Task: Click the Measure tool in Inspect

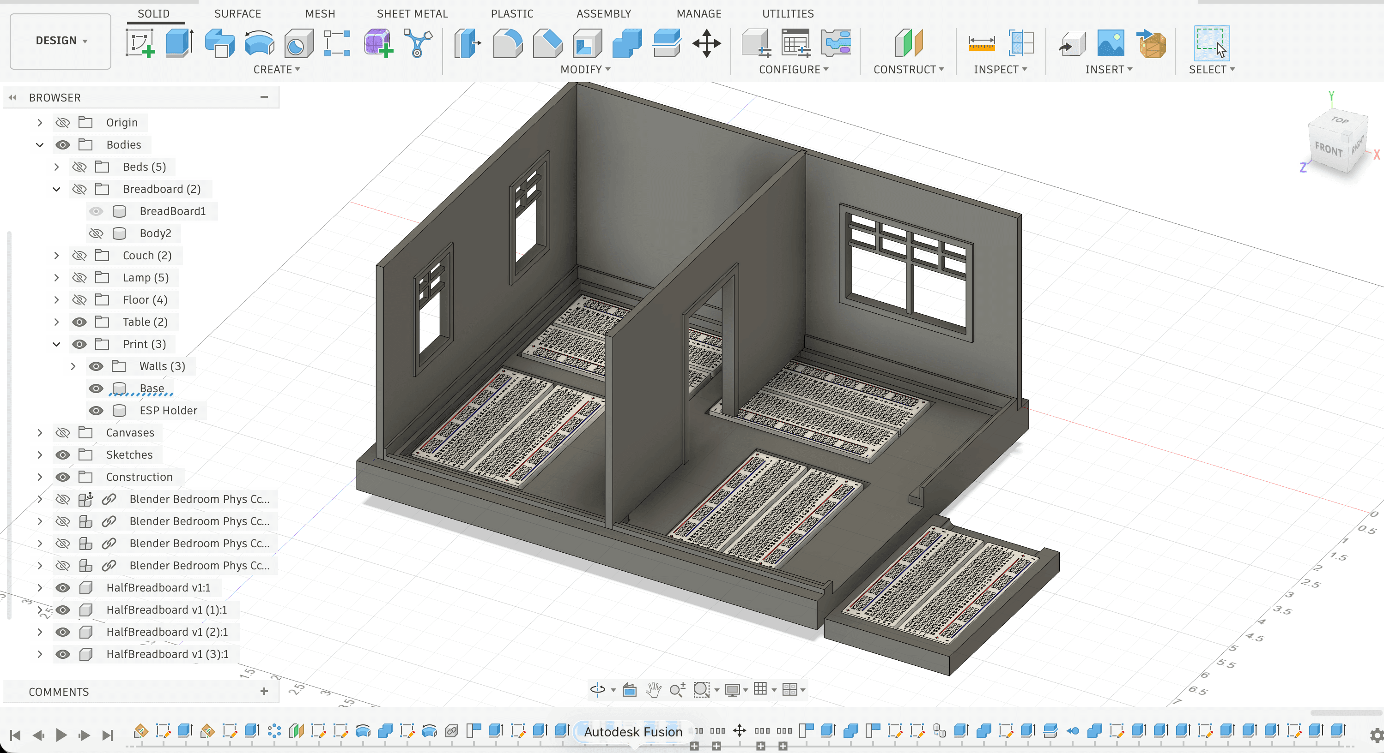Action: coord(981,43)
